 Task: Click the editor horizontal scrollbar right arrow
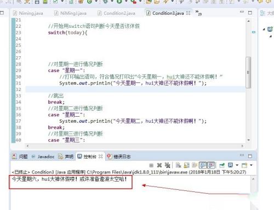tap(242, 146)
